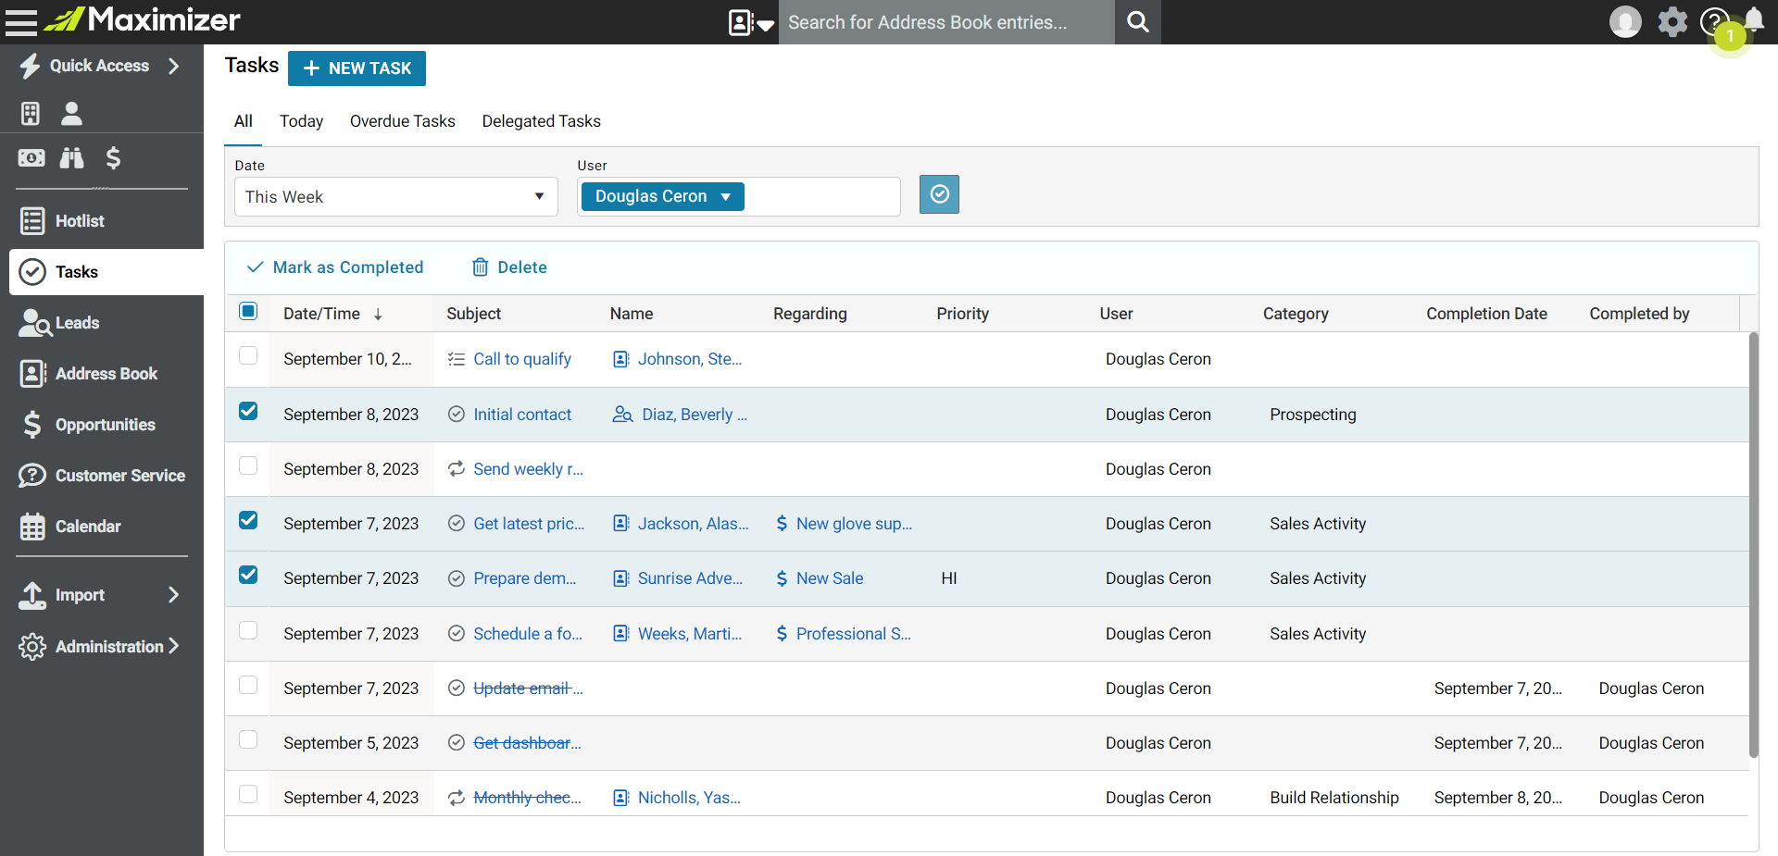Check the Call to qualify row checkbox
This screenshot has height=856, width=1778.
tap(248, 355)
